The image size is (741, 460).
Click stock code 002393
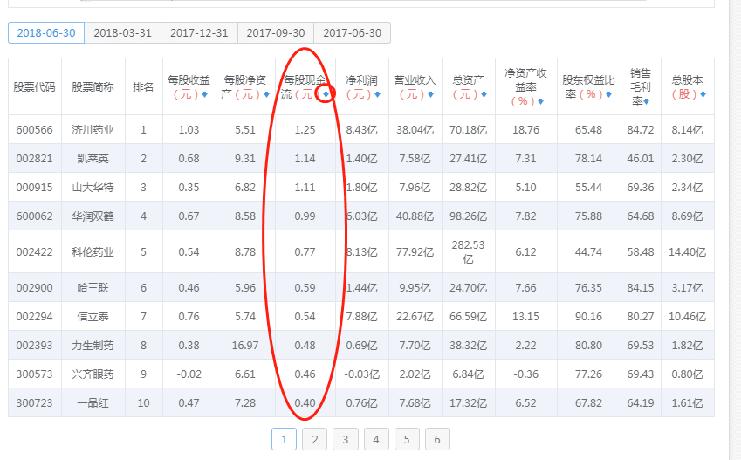35,345
